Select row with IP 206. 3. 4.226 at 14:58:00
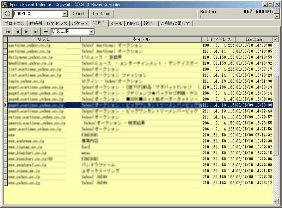The image size is (282, 211). pyautogui.click(x=140, y=45)
